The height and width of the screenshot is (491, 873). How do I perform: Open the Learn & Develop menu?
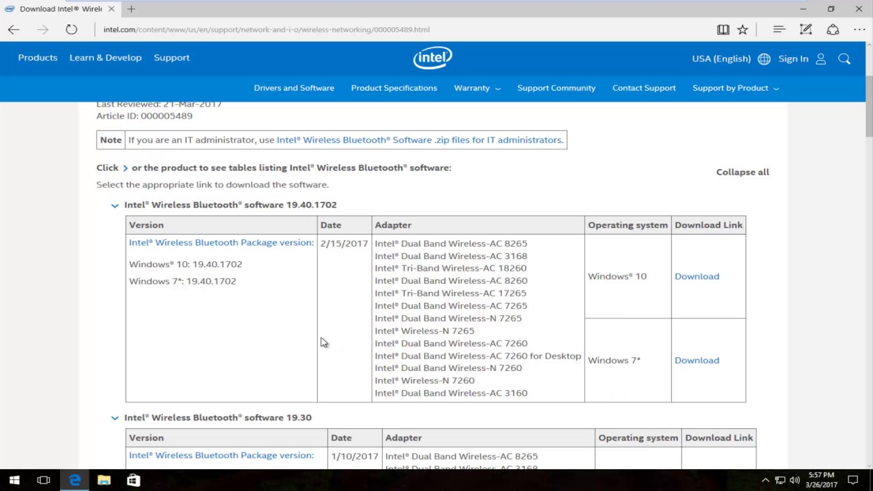pyautogui.click(x=105, y=57)
